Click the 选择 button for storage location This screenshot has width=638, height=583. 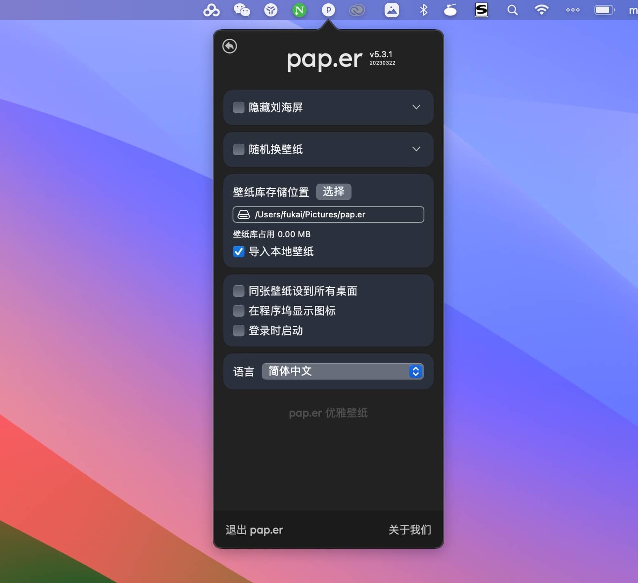(333, 191)
